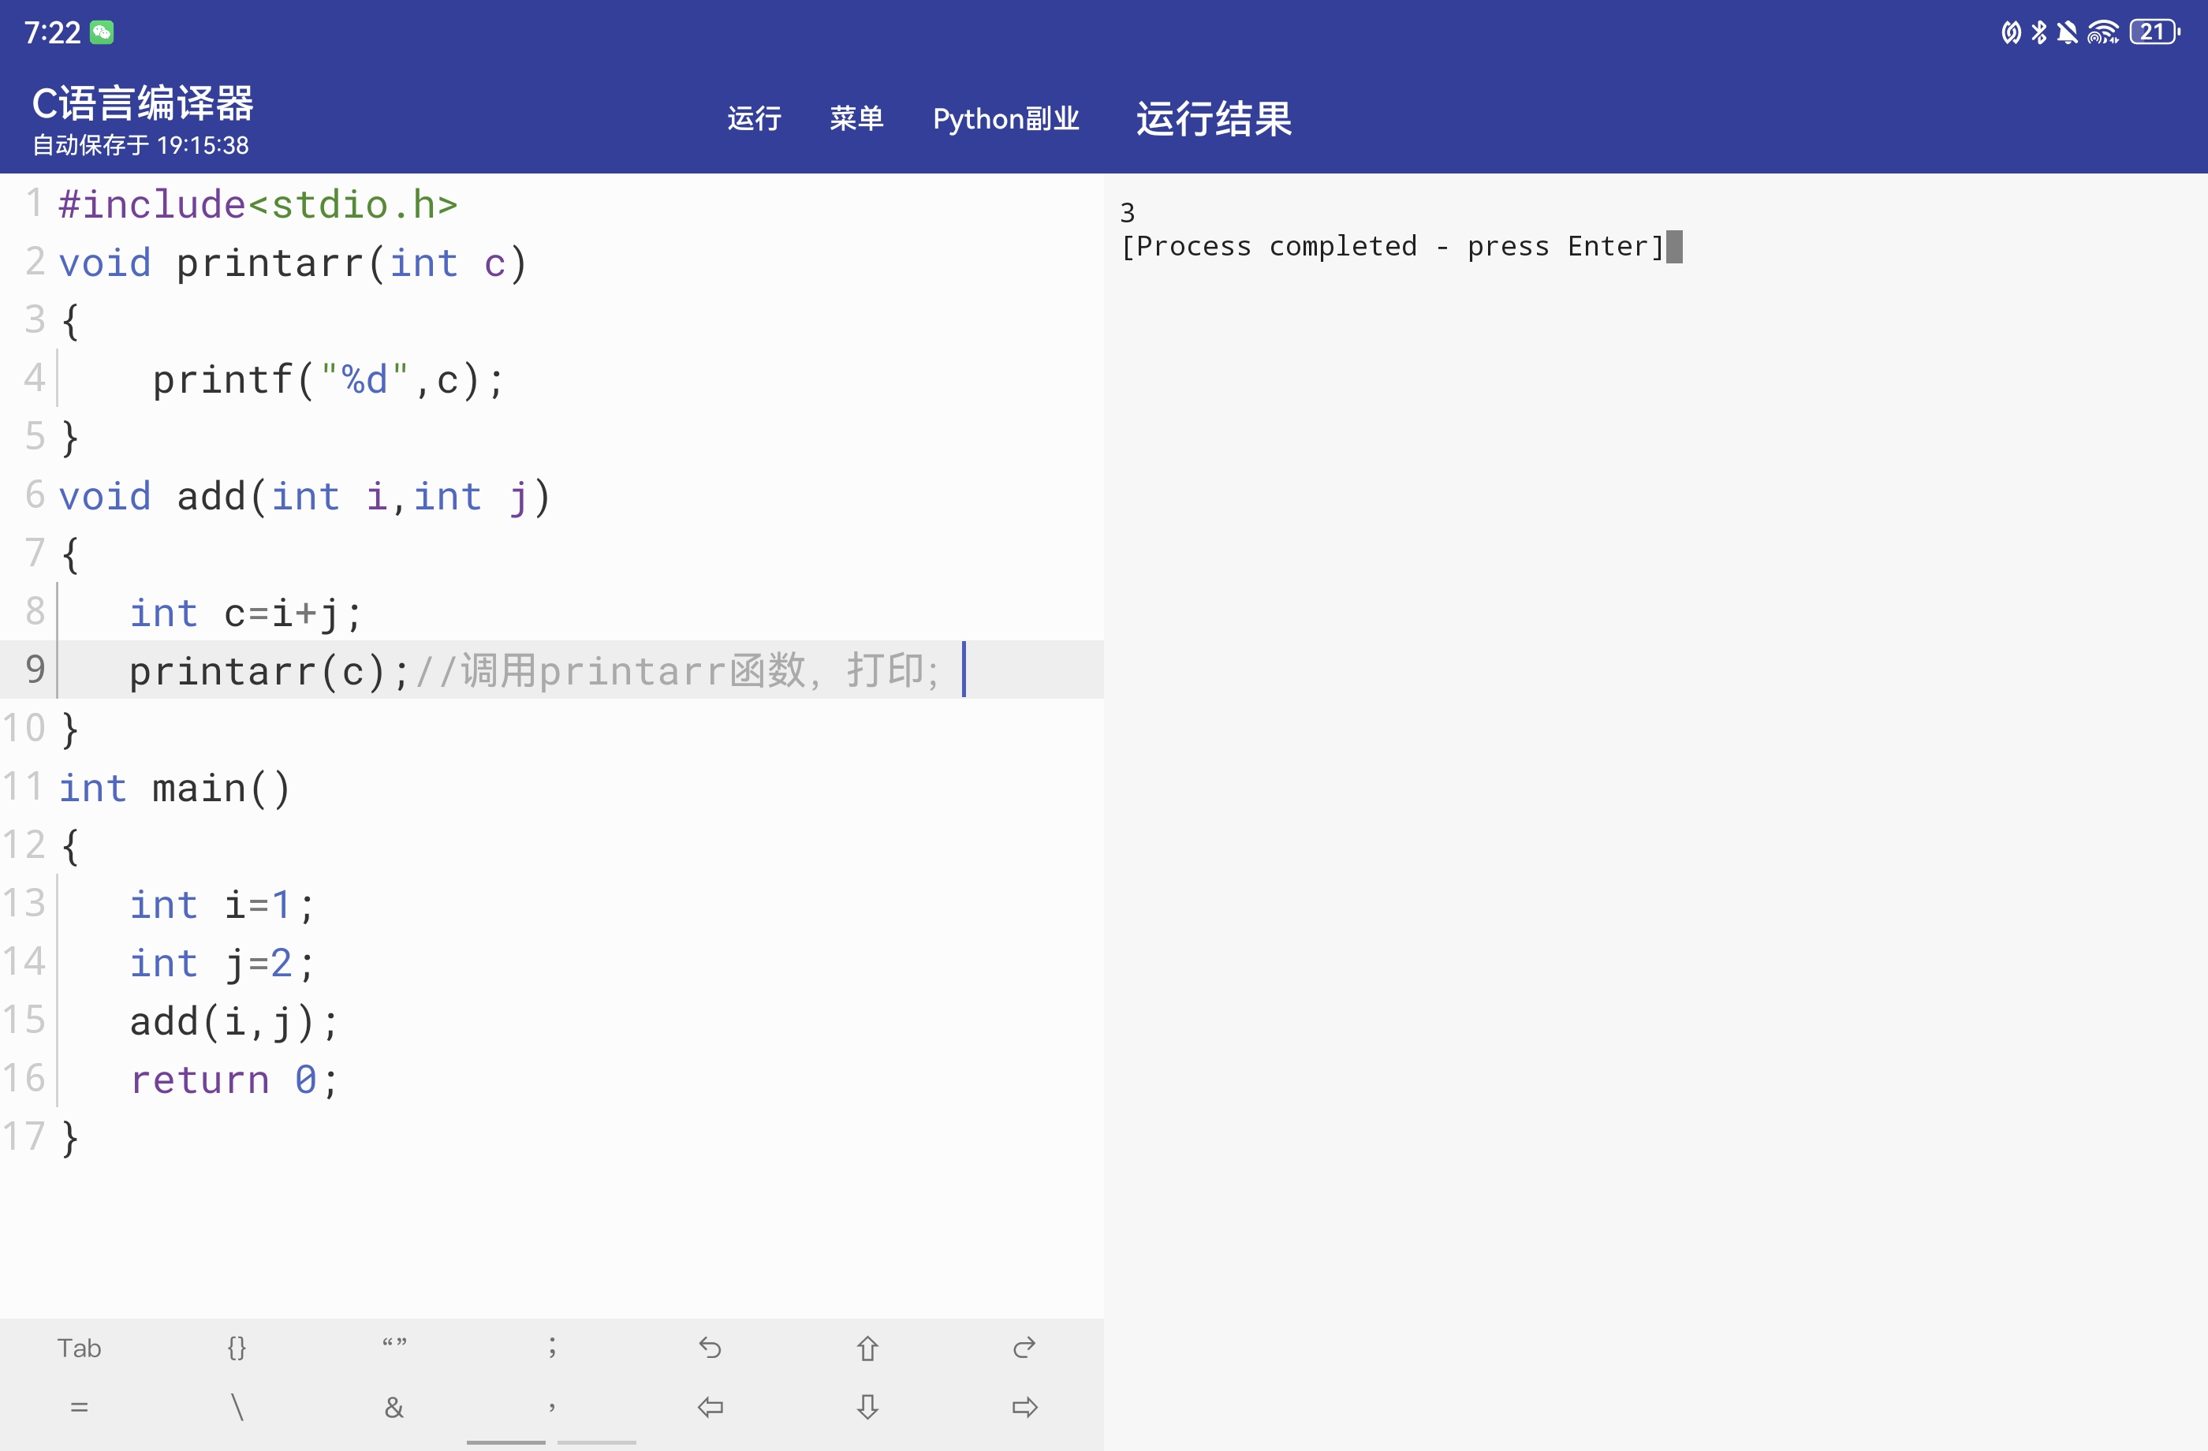
Task: Insert ampersand shortcut key
Action: [394, 1408]
